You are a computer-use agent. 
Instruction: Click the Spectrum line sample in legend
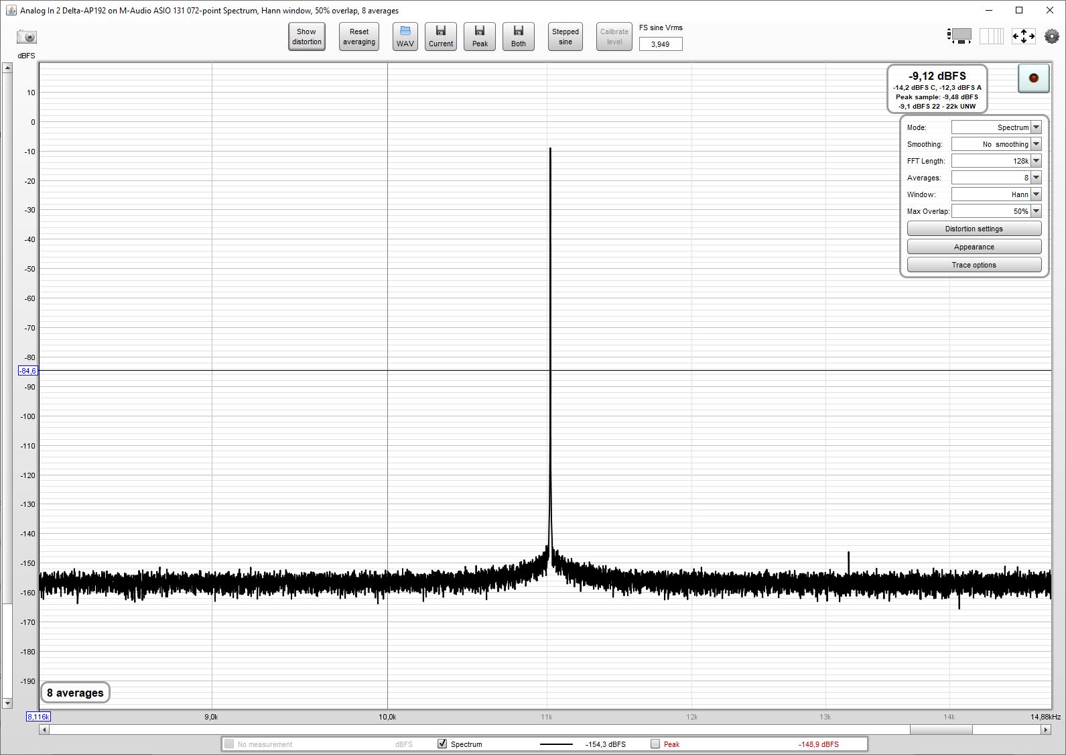556,744
